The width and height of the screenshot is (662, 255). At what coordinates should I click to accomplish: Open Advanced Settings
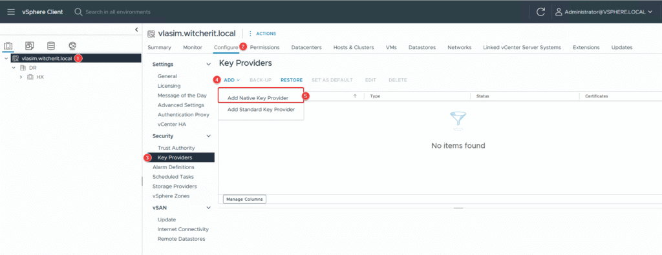[181, 105]
